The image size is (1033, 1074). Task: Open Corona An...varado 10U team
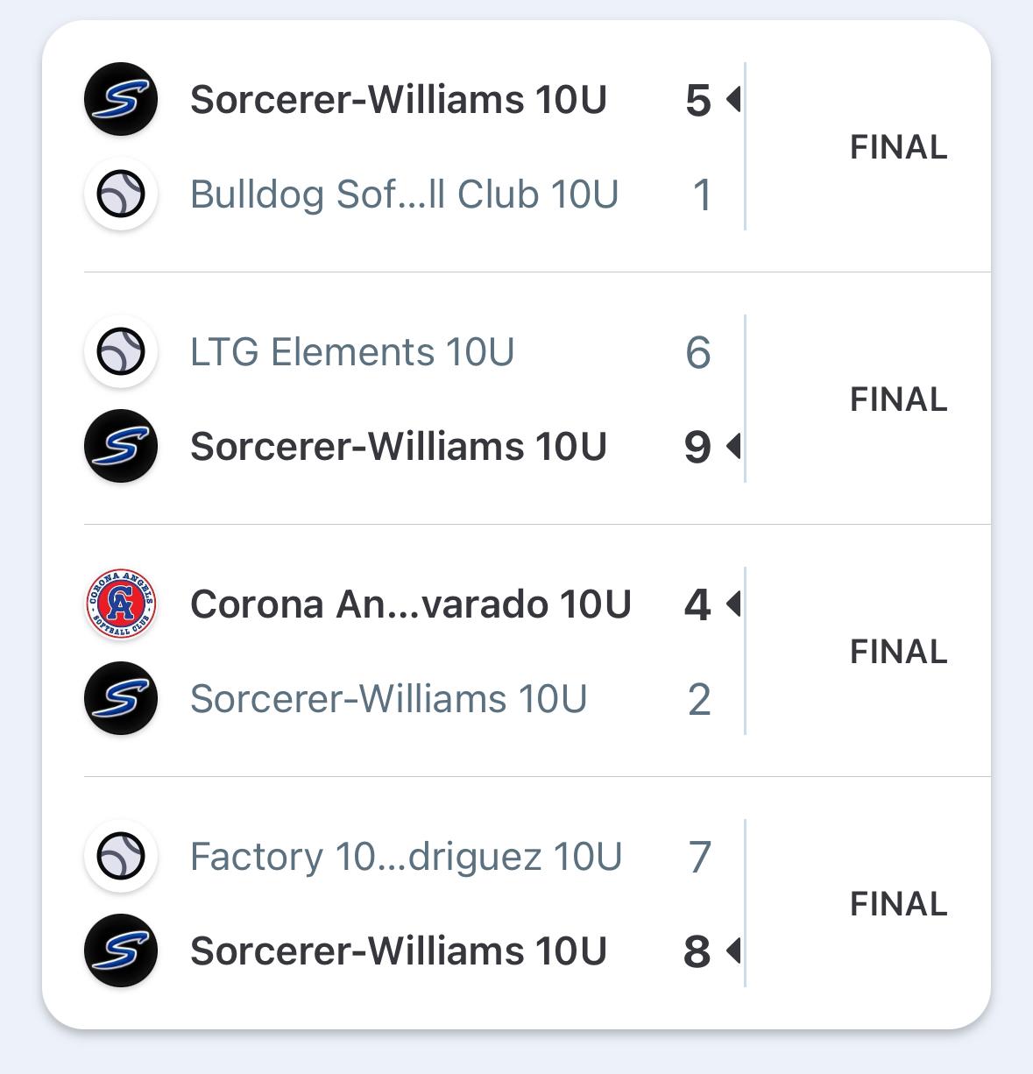(411, 604)
